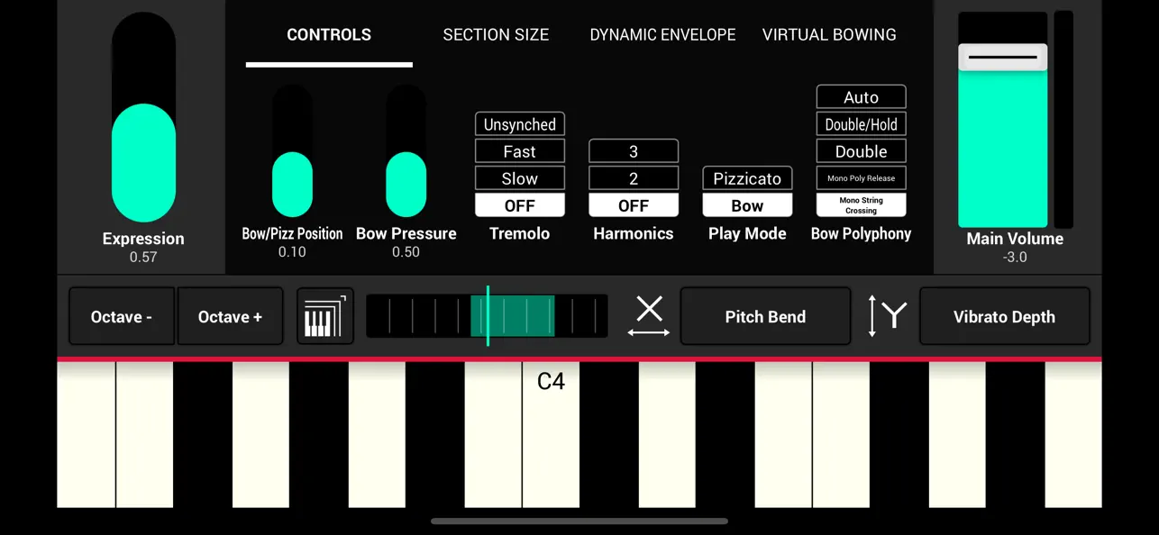Viewport: 1159px width, 535px height.
Task: Open the keyboard range selector icon
Action: (324, 316)
